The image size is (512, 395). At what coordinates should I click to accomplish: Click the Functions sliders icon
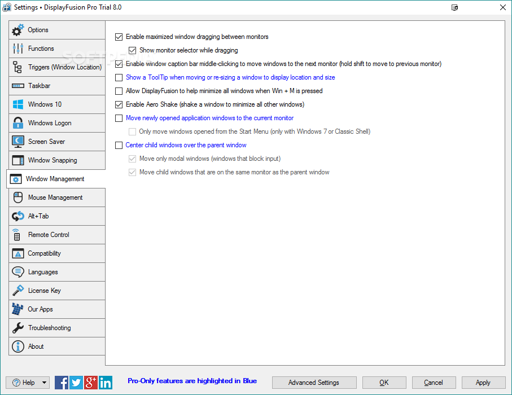(17, 49)
